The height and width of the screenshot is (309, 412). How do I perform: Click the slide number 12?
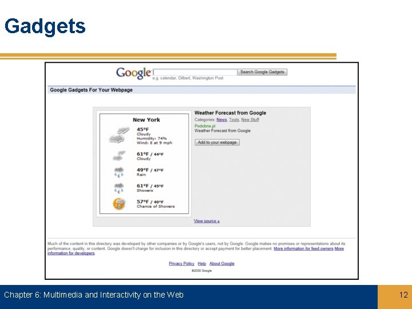click(x=403, y=295)
